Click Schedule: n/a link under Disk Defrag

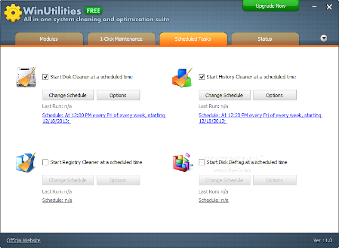(x=213, y=200)
